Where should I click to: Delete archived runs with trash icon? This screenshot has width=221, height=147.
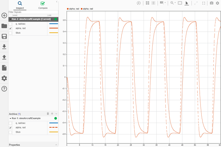click(x=48, y=114)
